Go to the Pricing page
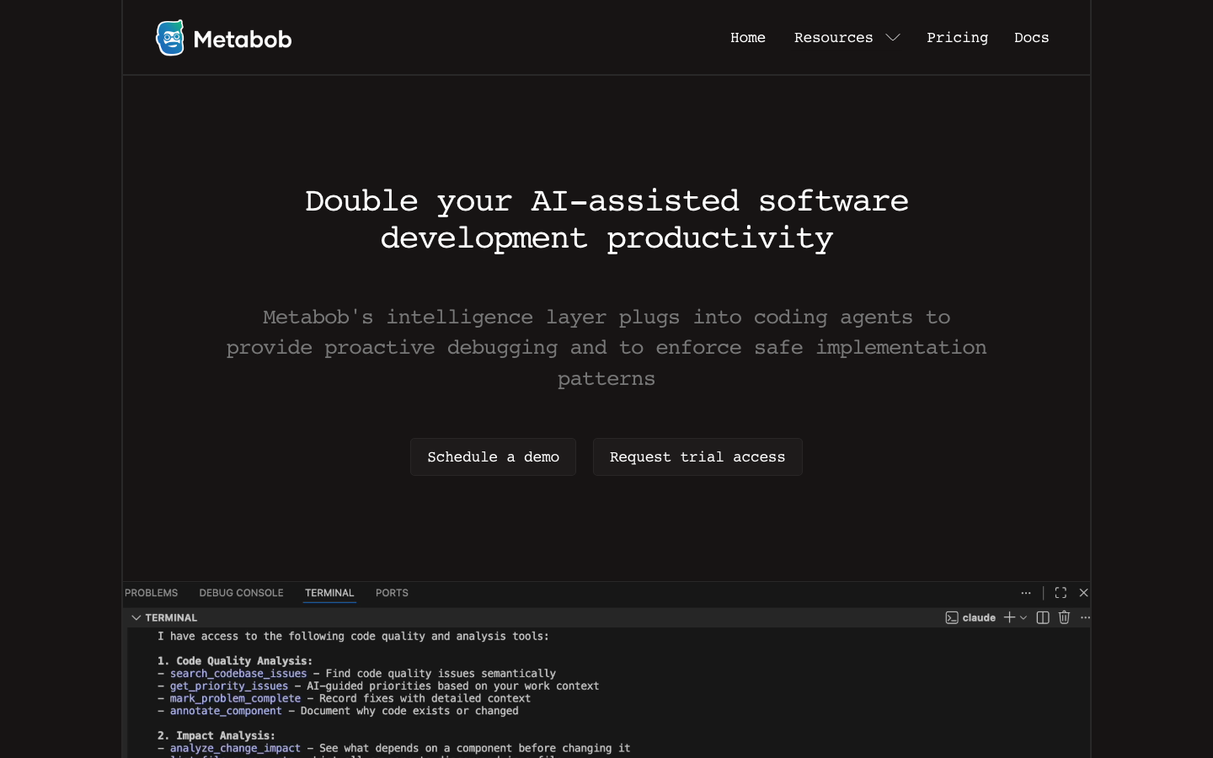This screenshot has height=758, width=1213. [x=957, y=37]
